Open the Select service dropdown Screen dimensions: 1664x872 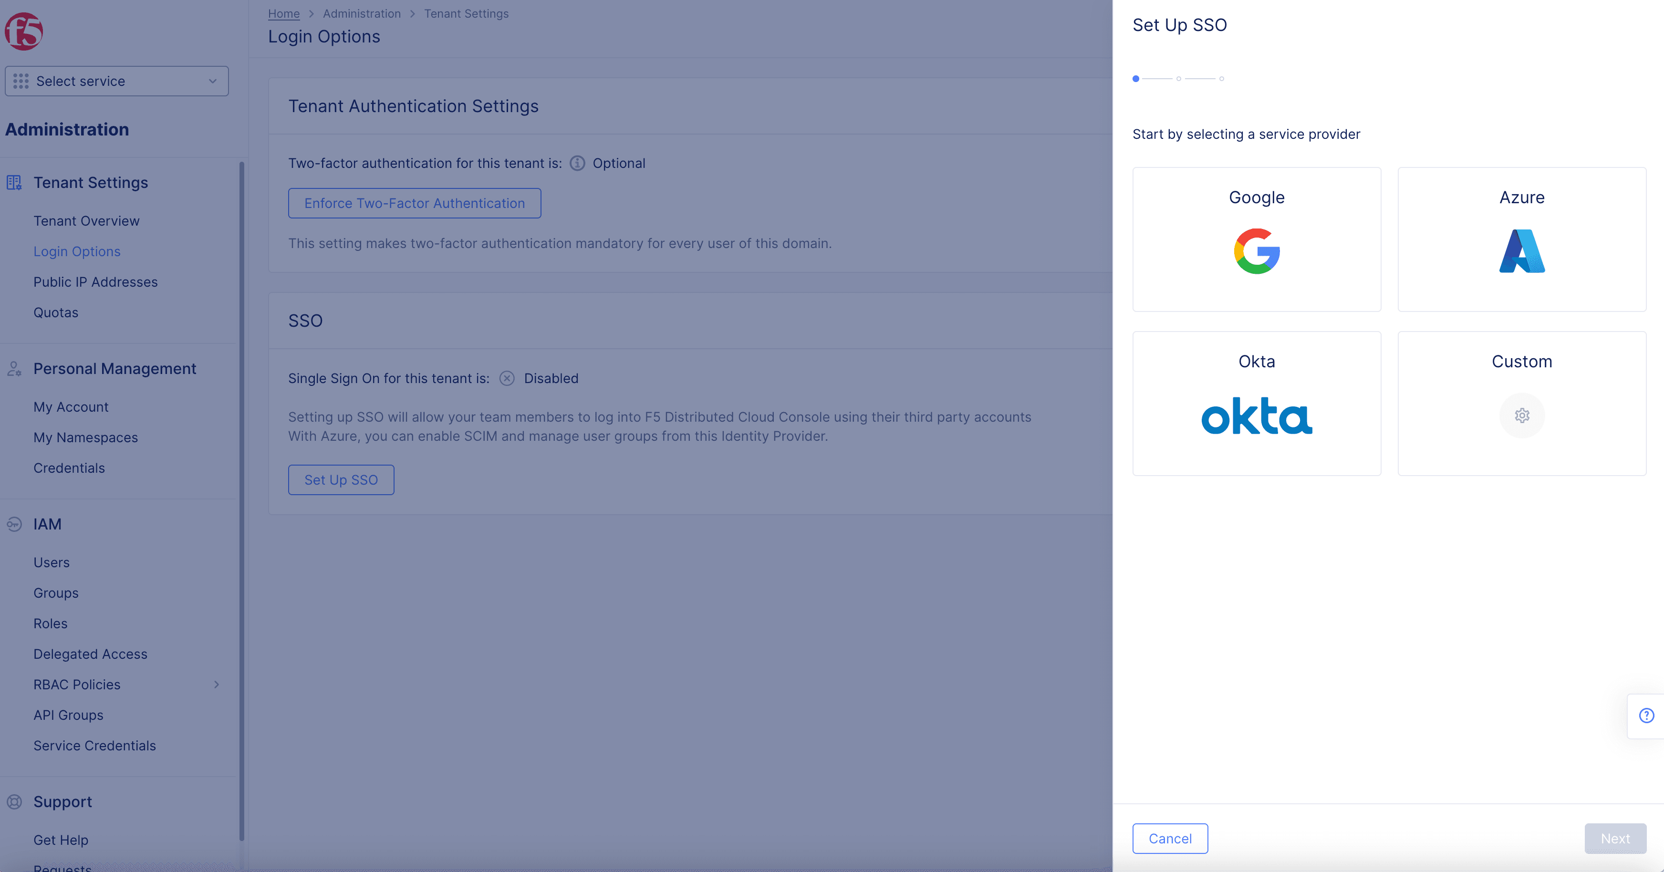tap(117, 82)
